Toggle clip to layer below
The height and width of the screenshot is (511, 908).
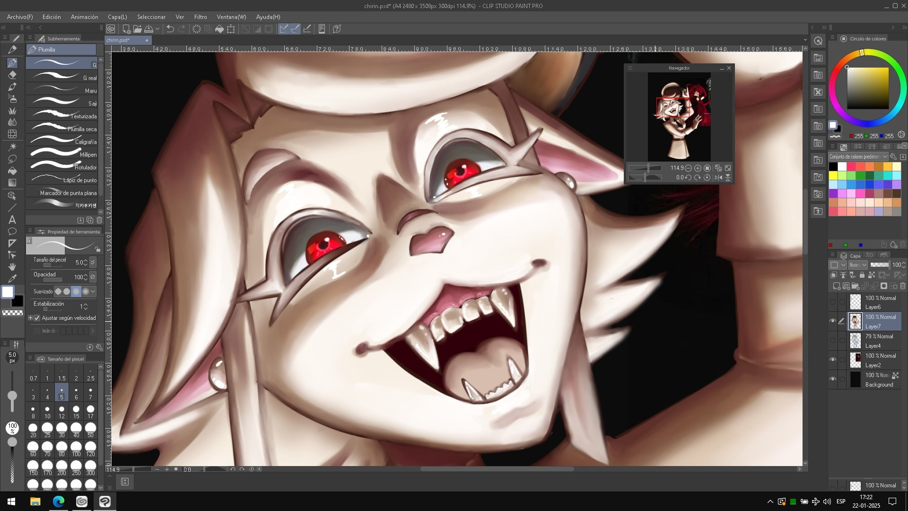point(834,275)
